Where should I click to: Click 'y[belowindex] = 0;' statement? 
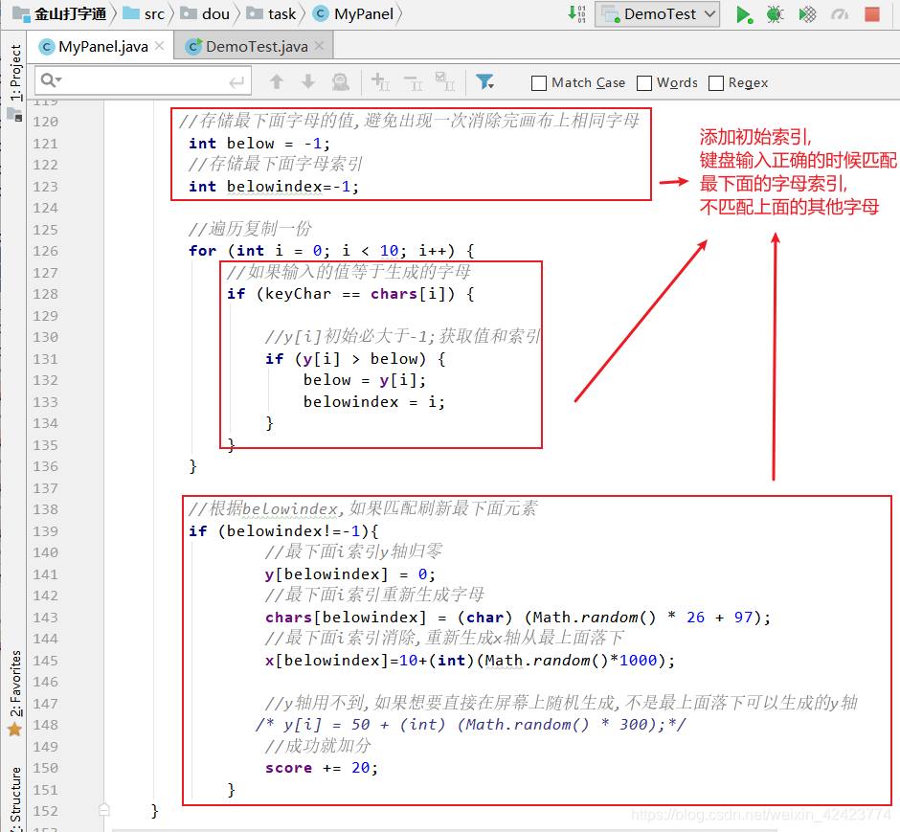tap(350, 574)
